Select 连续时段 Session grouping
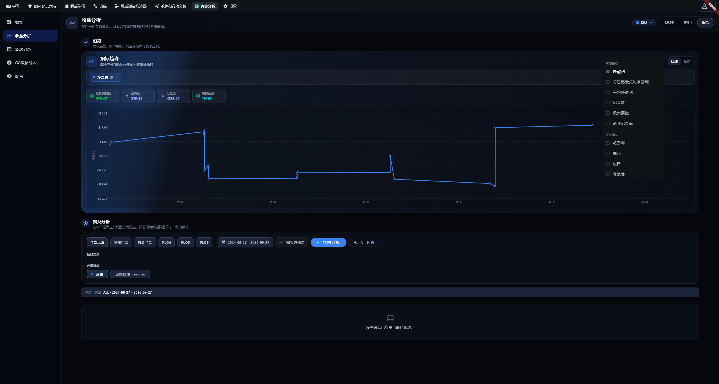This screenshot has width=719, height=384. [x=130, y=274]
